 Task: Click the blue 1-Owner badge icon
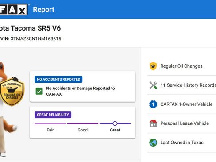[x=153, y=104]
